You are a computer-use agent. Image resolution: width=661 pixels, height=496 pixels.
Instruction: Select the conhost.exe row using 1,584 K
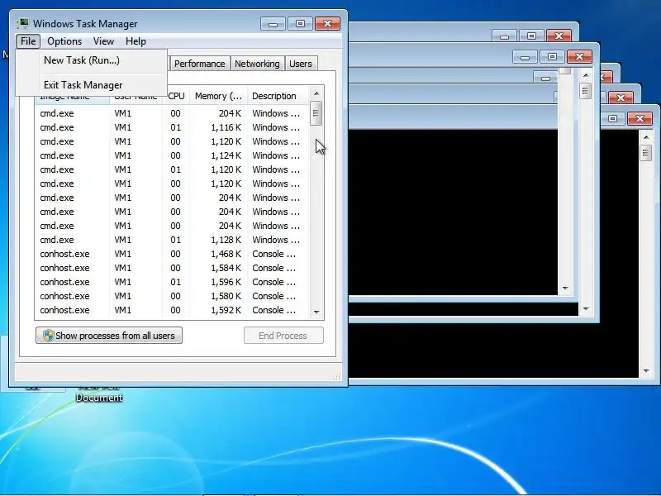[172, 268]
